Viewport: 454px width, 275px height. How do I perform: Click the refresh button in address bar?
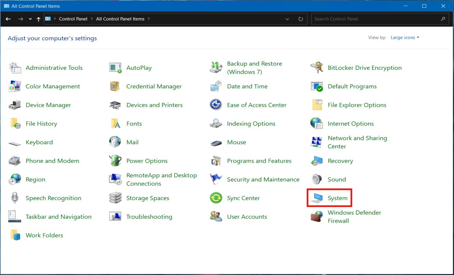(301, 19)
